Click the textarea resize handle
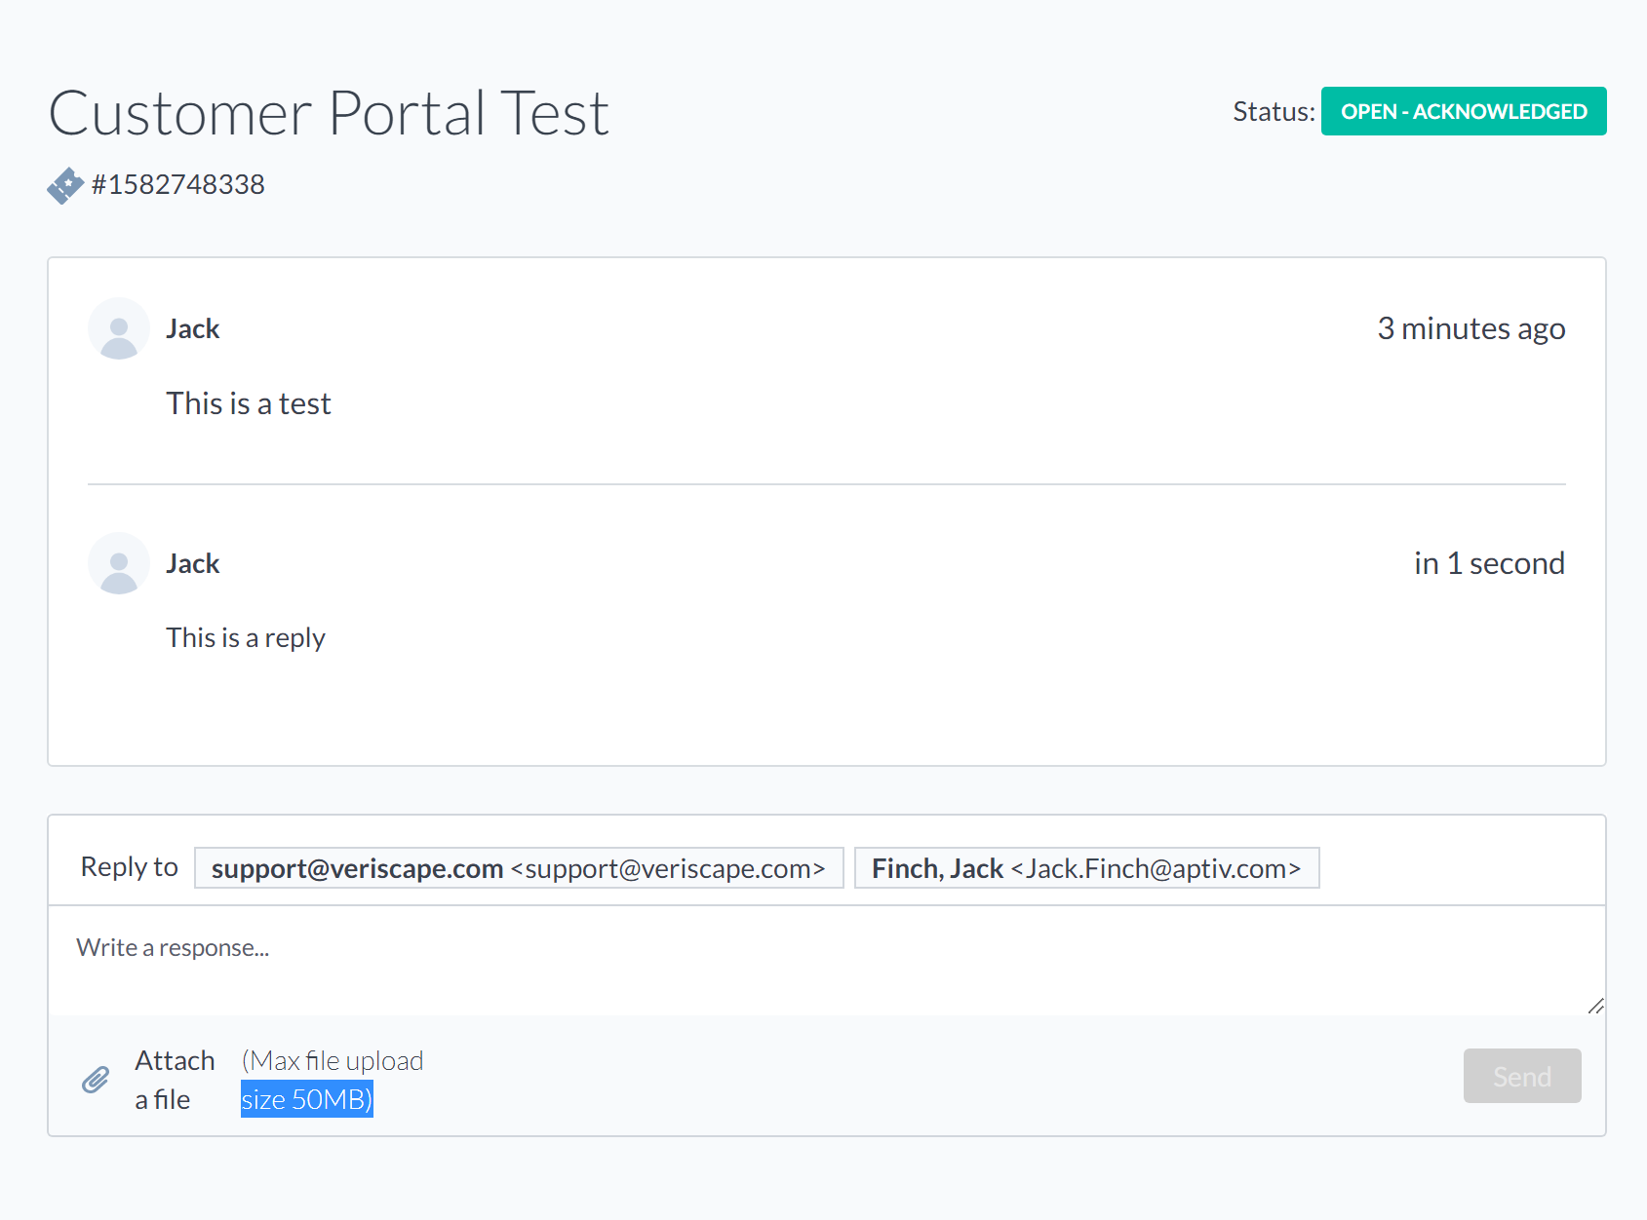This screenshot has height=1220, width=1647. click(1595, 1006)
